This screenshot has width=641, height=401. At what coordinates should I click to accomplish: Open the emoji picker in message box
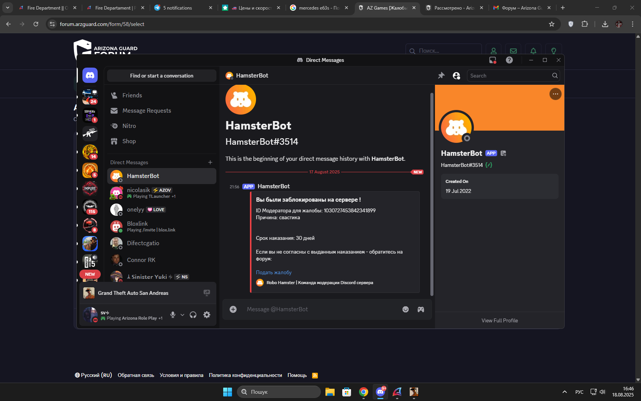click(x=406, y=309)
